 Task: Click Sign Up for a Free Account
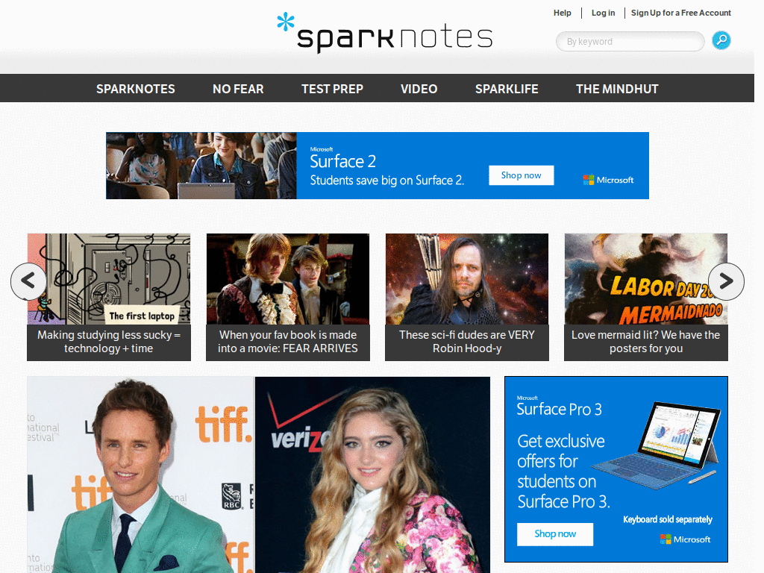[680, 13]
